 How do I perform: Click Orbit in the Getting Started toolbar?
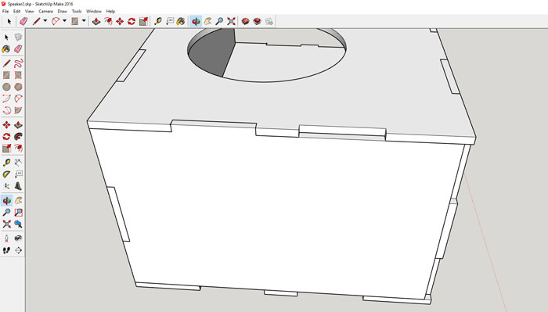(196, 21)
